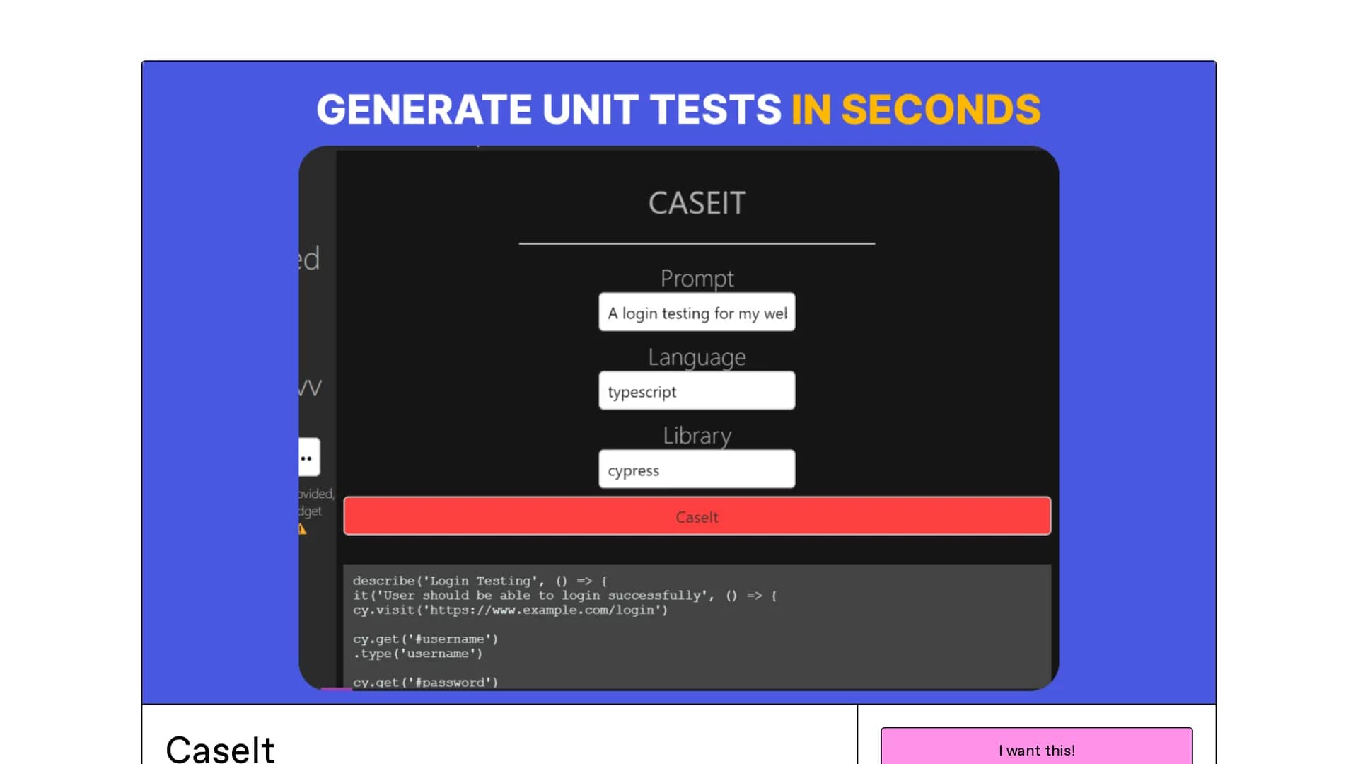The height and width of the screenshot is (764, 1358).
Task: Focus the Prompt input field
Action: click(697, 312)
